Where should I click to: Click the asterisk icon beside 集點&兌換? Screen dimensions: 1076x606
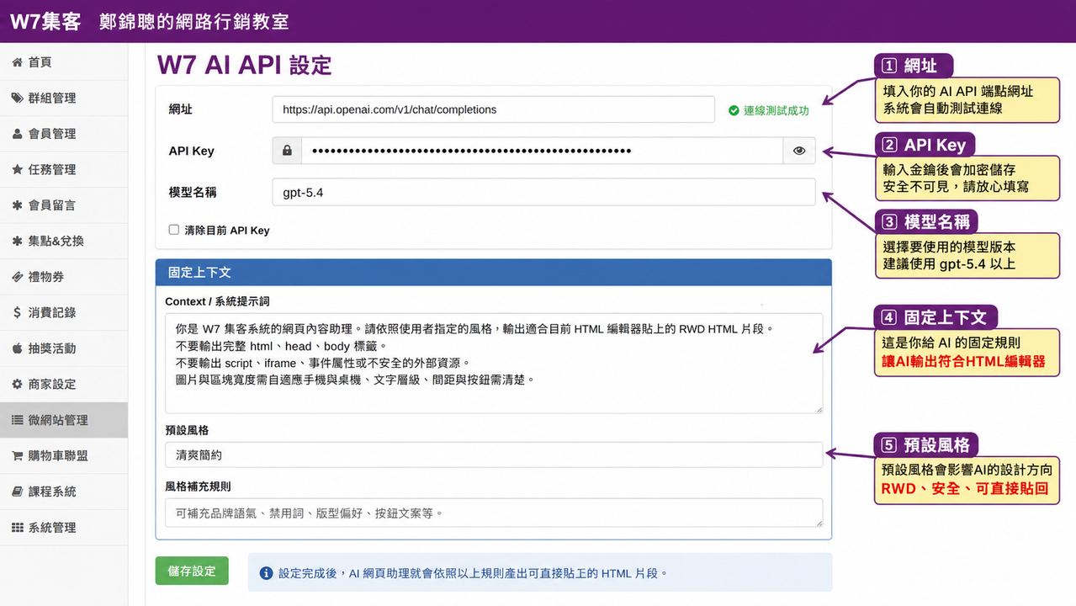click(17, 241)
